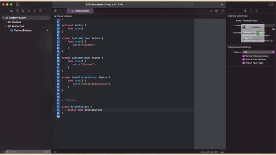Collapse the Resources folder chevron
This screenshot has height=155, width=276.
(x=6, y=26)
